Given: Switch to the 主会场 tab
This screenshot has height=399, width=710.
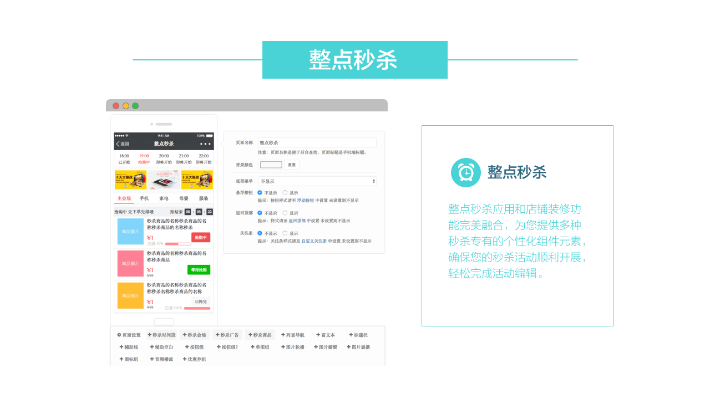Looking at the screenshot, I should 124,198.
